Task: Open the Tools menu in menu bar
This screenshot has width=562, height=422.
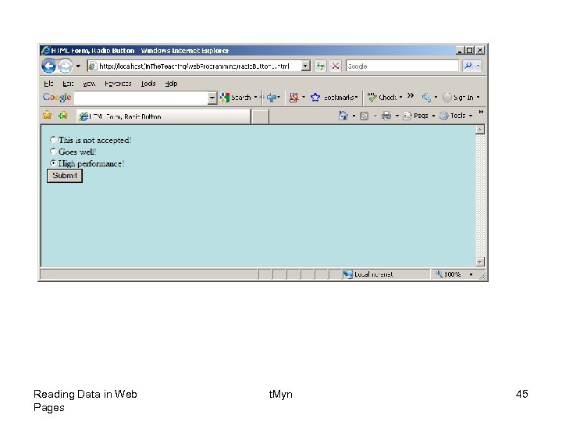Action: [x=148, y=84]
